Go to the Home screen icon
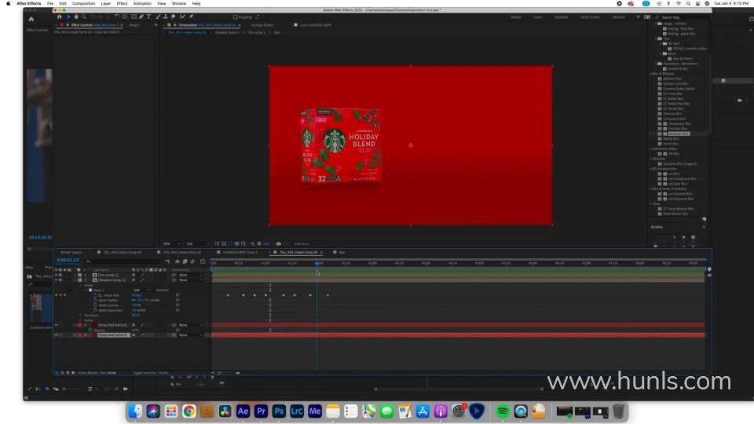754x424 pixels. click(59, 16)
